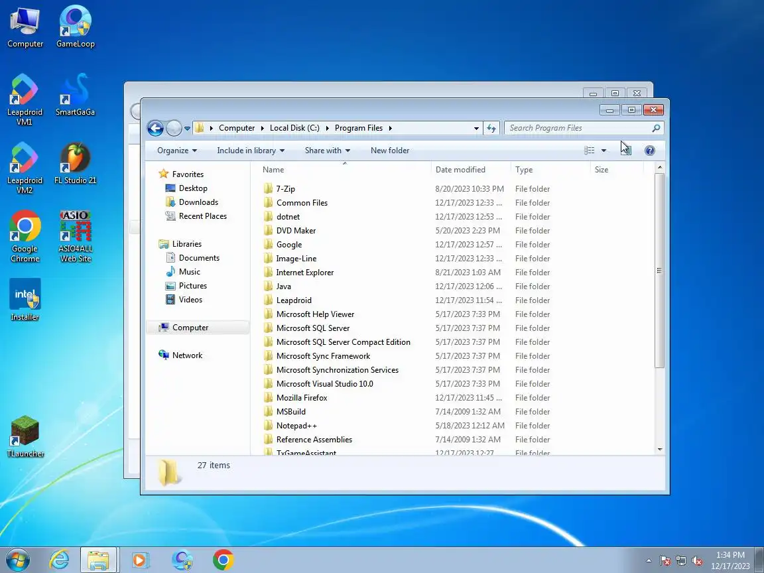Open the Windows Start button
764x573 pixels.
coord(17,560)
